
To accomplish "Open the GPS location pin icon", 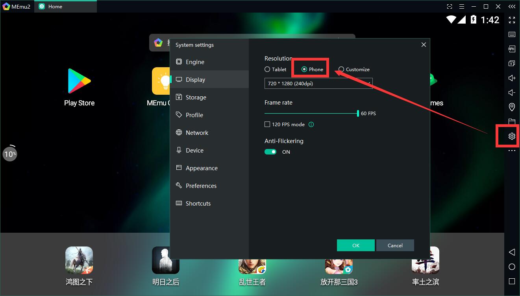I will tap(512, 107).
